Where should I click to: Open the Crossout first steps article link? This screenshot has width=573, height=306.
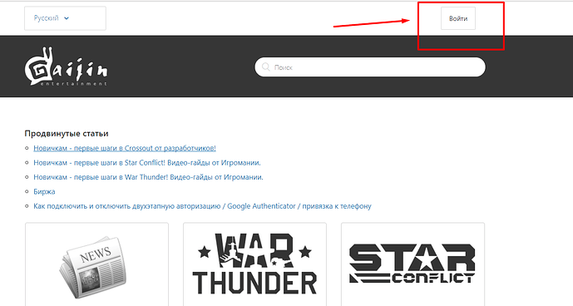(125, 148)
